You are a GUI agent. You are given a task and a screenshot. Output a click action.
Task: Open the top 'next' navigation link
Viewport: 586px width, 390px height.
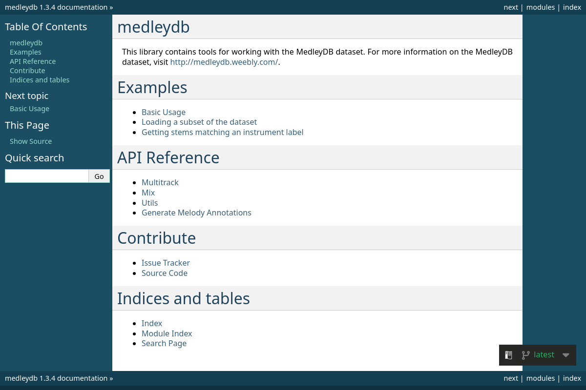click(511, 7)
